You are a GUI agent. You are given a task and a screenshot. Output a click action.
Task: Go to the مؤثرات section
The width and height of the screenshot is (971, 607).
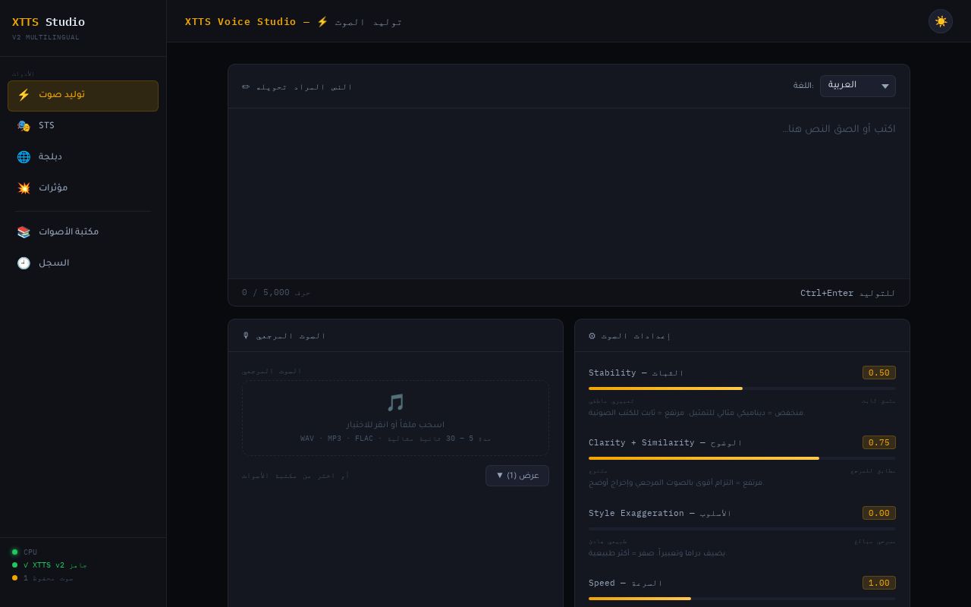pyautogui.click(x=83, y=188)
